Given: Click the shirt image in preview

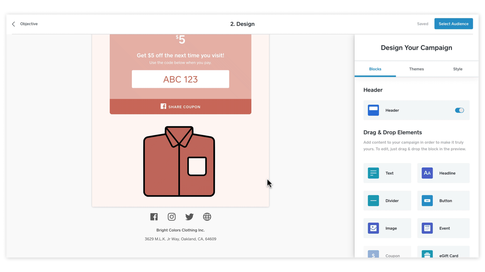Looking at the screenshot, I should 179,161.
